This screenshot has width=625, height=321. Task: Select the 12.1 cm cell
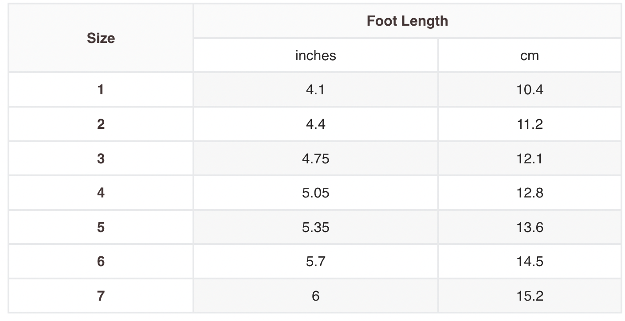[x=529, y=159]
